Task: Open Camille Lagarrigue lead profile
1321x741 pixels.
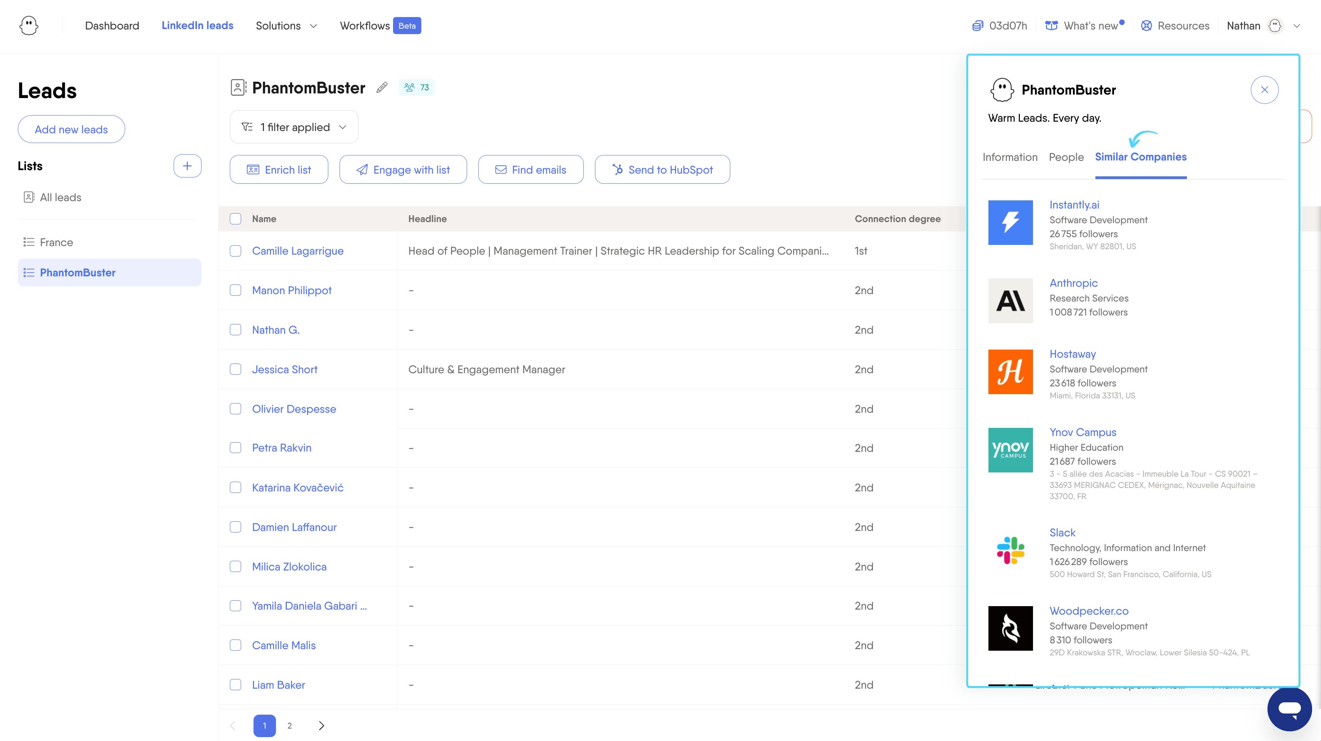Action: 297,251
